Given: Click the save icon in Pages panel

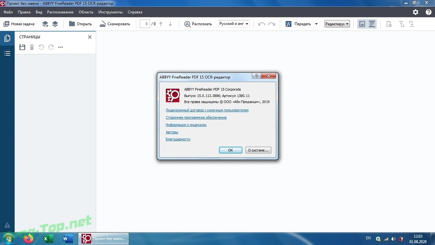Looking at the screenshot, I should (x=22, y=47).
